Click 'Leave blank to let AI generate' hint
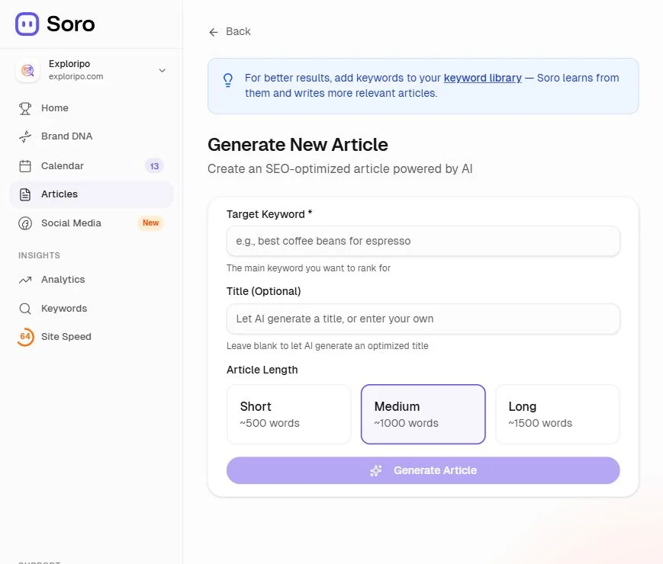 click(x=327, y=345)
